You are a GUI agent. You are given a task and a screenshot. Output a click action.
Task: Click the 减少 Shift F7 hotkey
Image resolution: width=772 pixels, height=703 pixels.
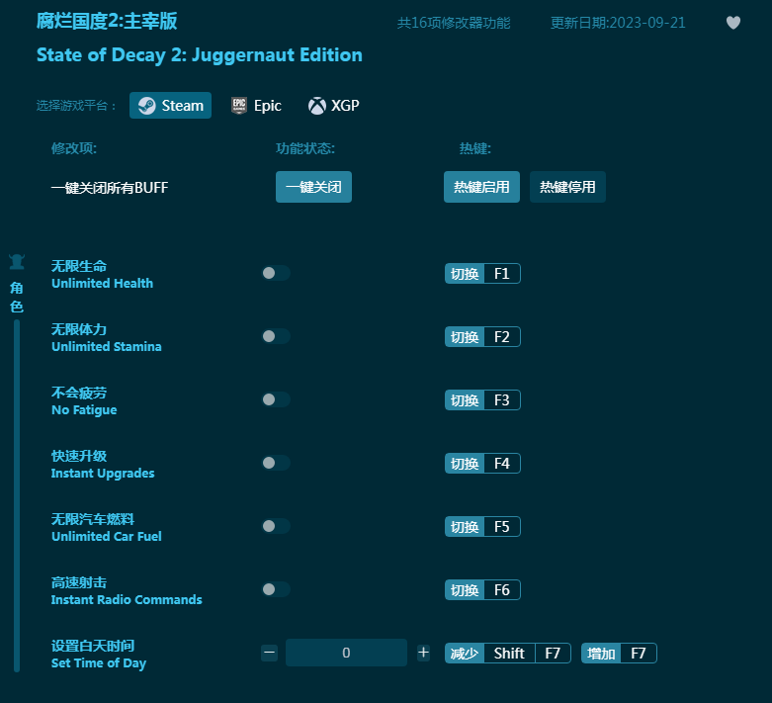pyautogui.click(x=508, y=654)
